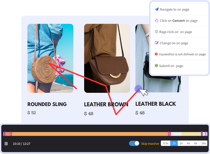Click the red error exclamation icon
Screen dimensions: 210x154
point(156,54)
